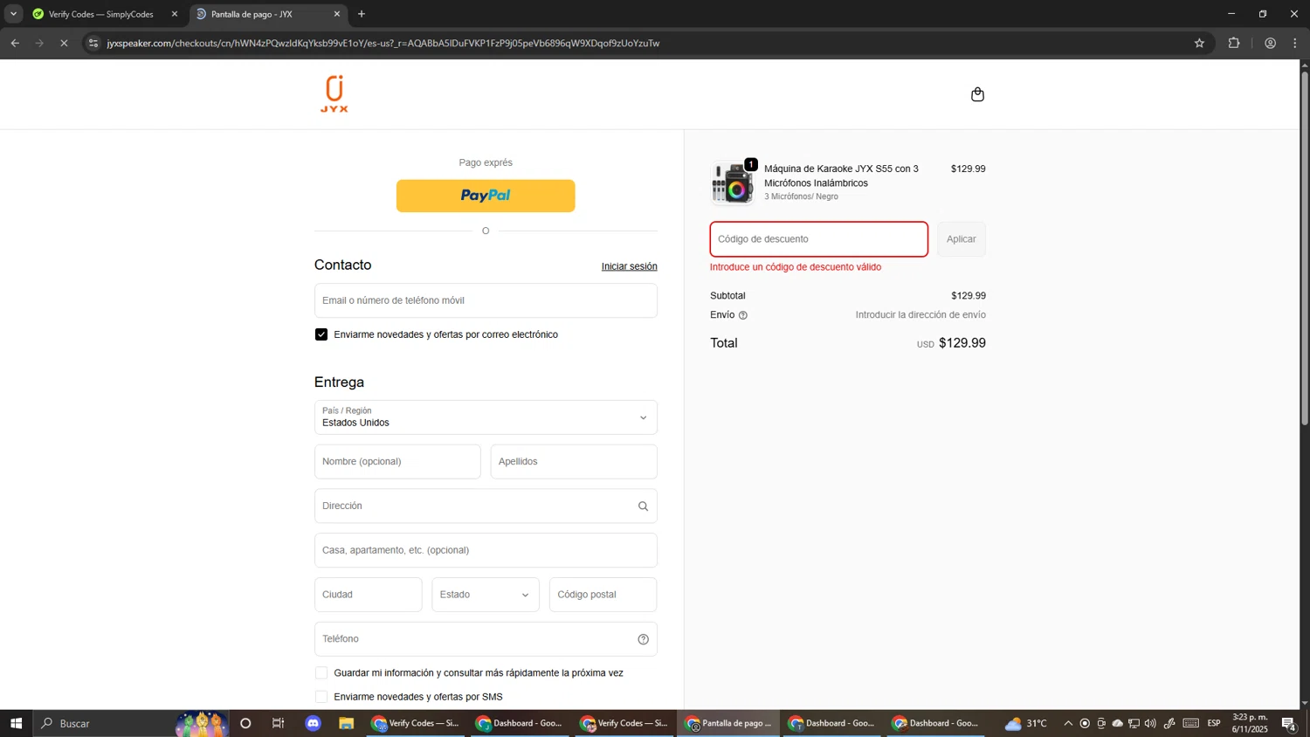Click the Casa, apartamento, etc. field
This screenshot has height=737, width=1310.
click(x=486, y=551)
